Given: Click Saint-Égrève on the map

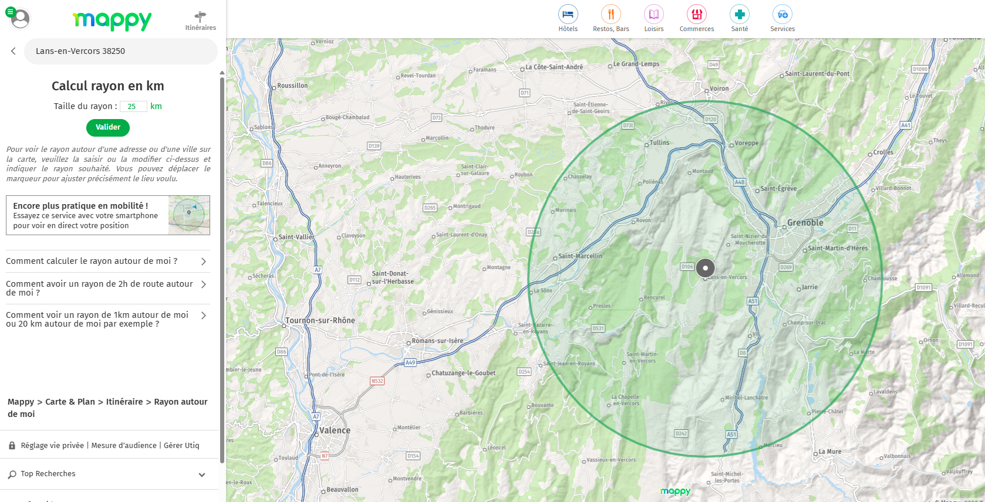Looking at the screenshot, I should pos(778,189).
